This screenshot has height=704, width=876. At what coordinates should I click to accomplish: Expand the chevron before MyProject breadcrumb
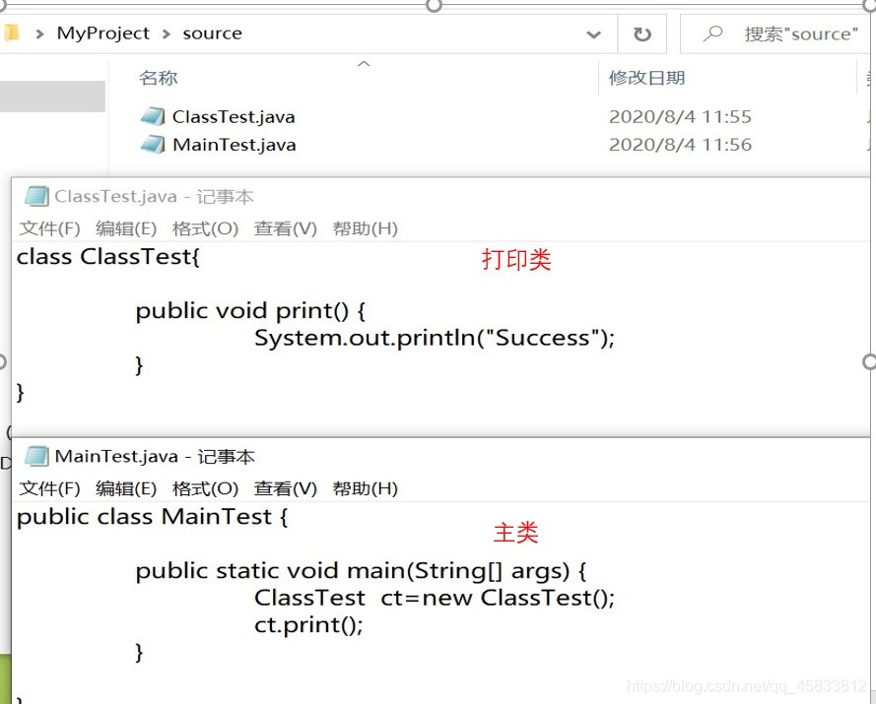[x=39, y=34]
